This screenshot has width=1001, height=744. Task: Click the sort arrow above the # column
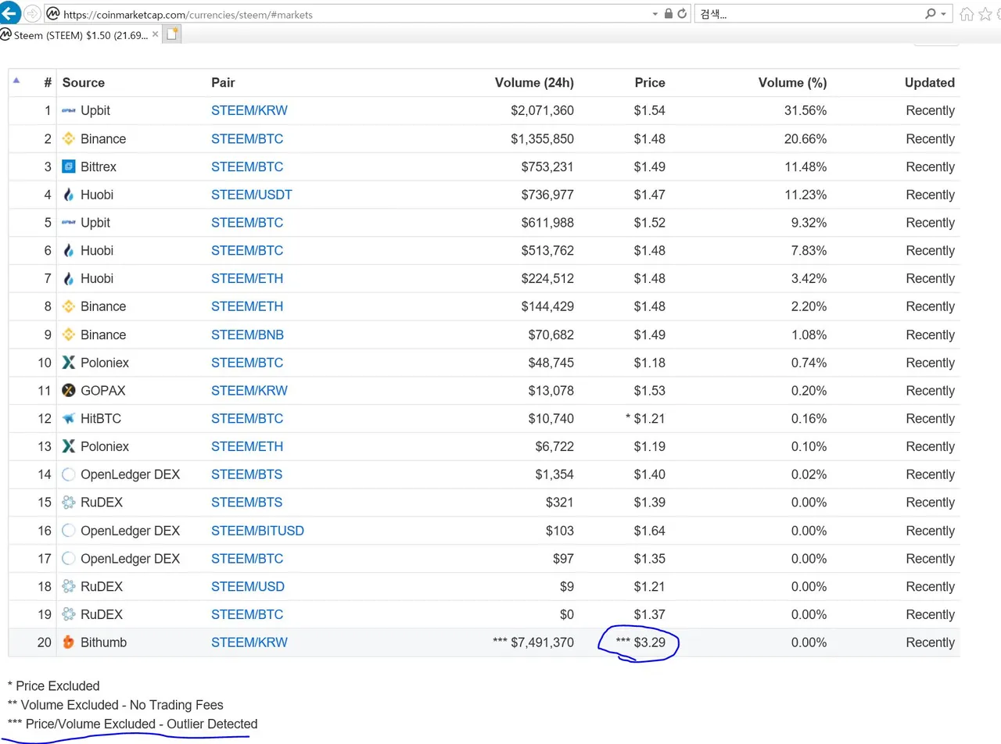click(16, 80)
